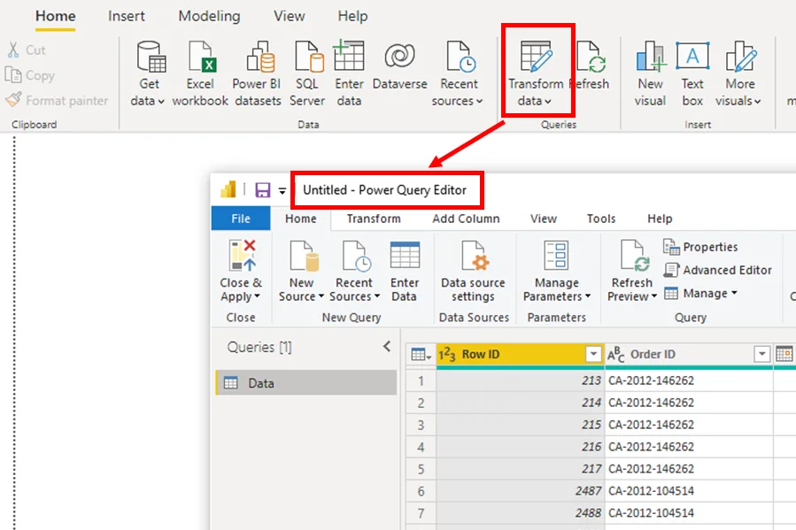Open Quick Access Toolbar customize dropdown
The height and width of the screenshot is (530, 796).
[282, 191]
